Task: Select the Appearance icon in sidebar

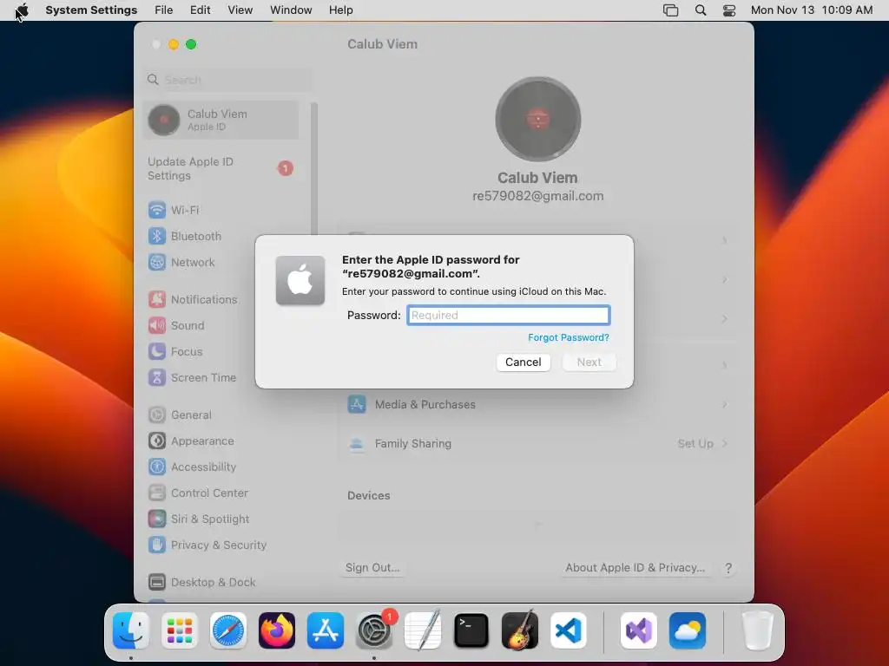Action: click(157, 441)
